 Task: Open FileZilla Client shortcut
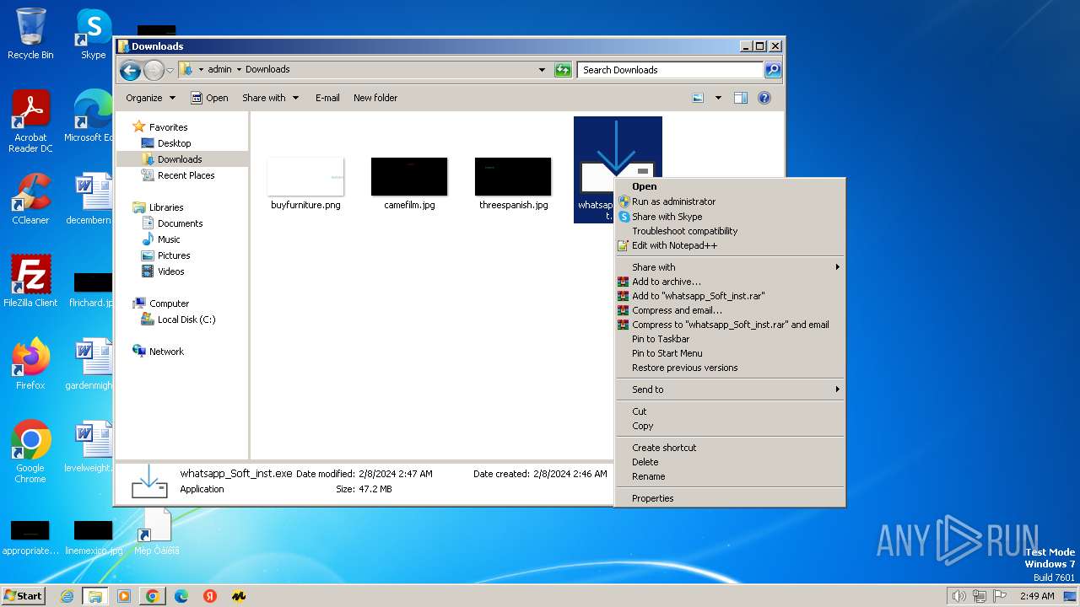tap(30, 281)
